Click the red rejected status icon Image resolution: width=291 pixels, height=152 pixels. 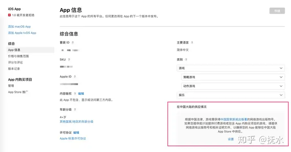(x=9, y=15)
